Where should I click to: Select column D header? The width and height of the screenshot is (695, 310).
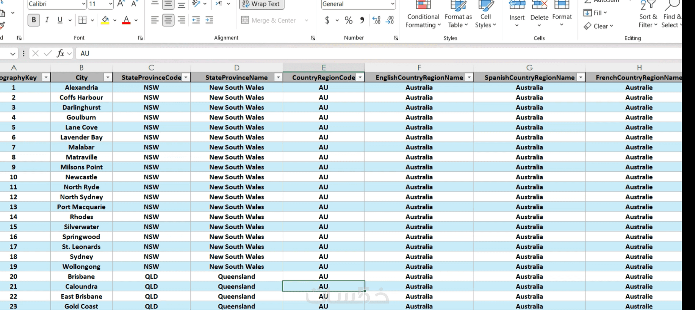236,67
